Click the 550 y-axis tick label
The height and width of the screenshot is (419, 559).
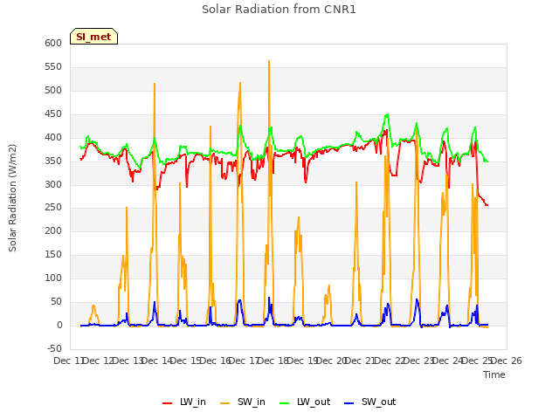click(53, 66)
